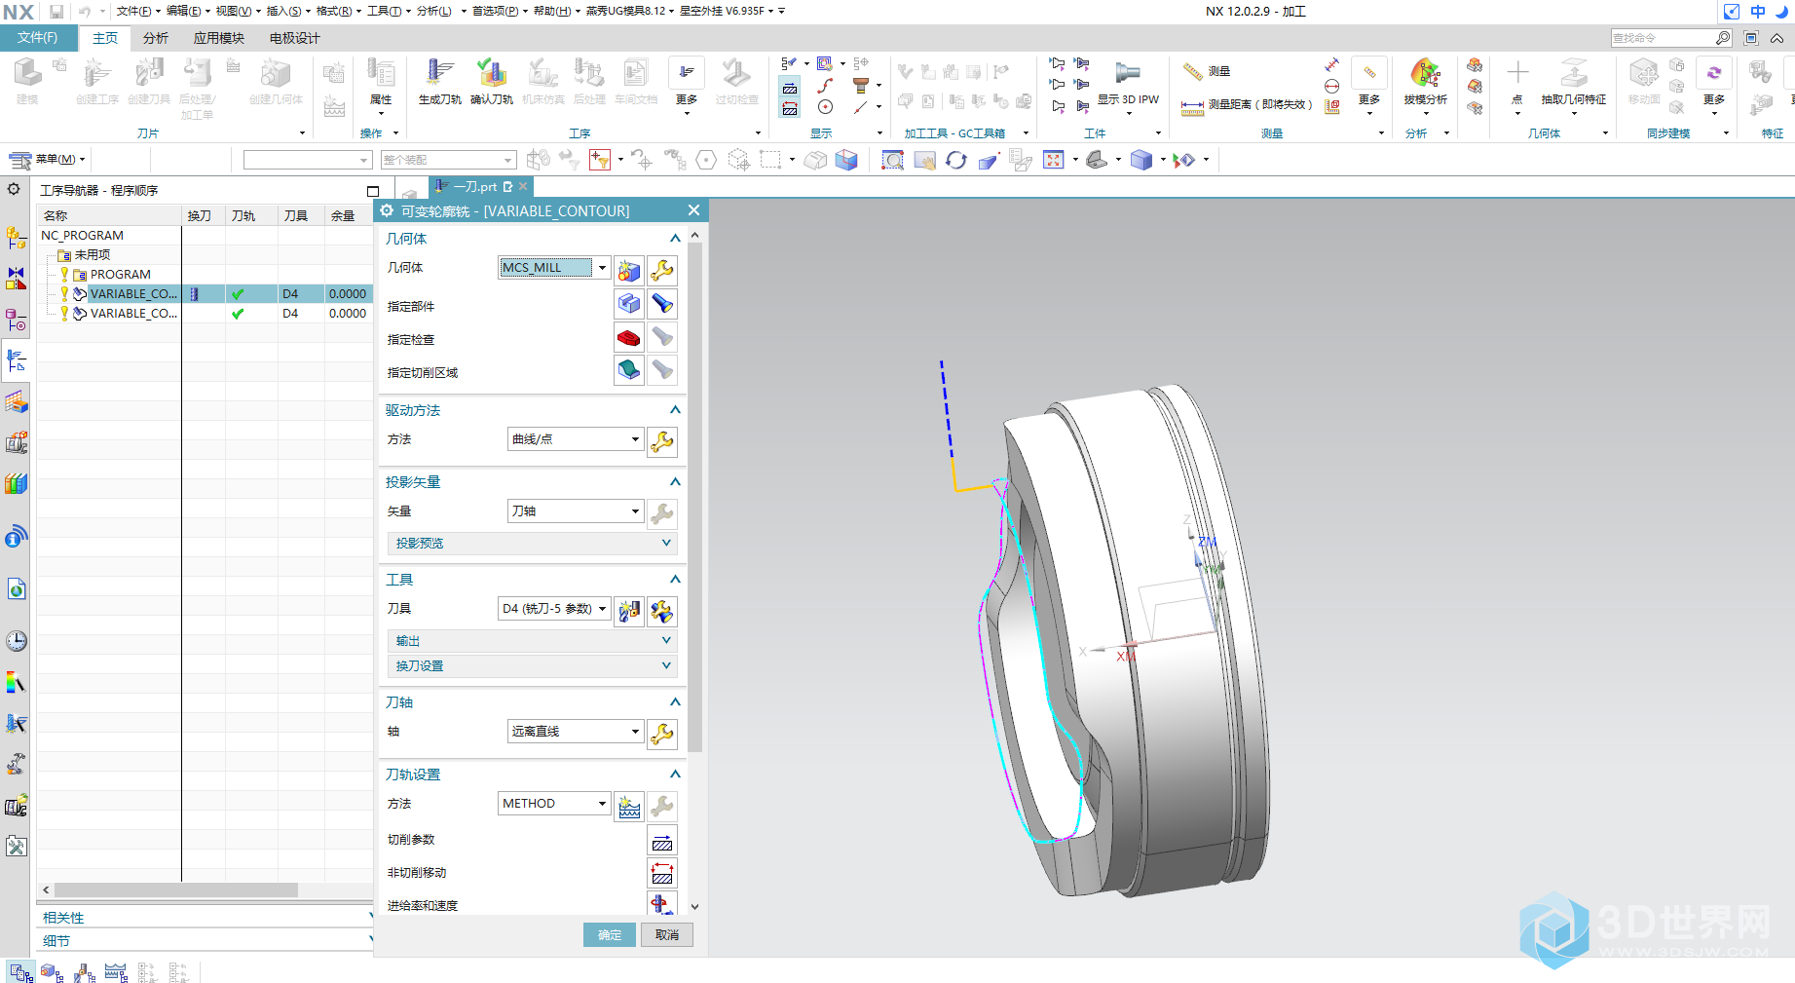Open the navigator settings gear icon
This screenshot has width=1795, height=983.
14,189
